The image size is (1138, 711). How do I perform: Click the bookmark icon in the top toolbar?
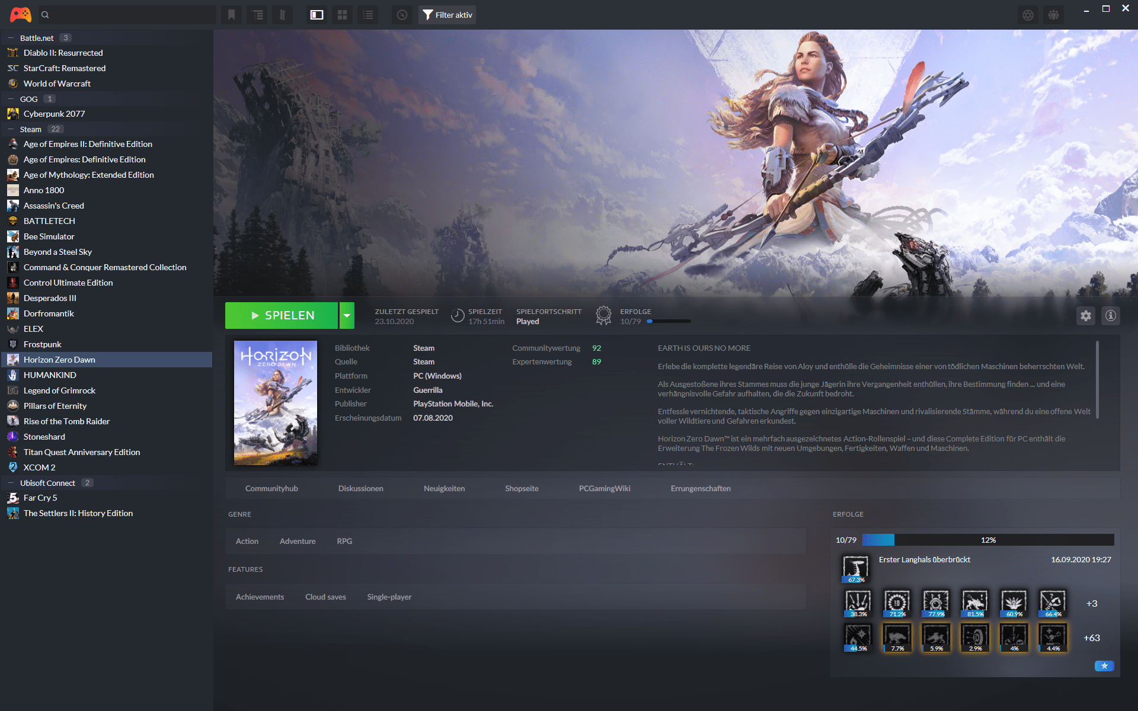coord(232,15)
